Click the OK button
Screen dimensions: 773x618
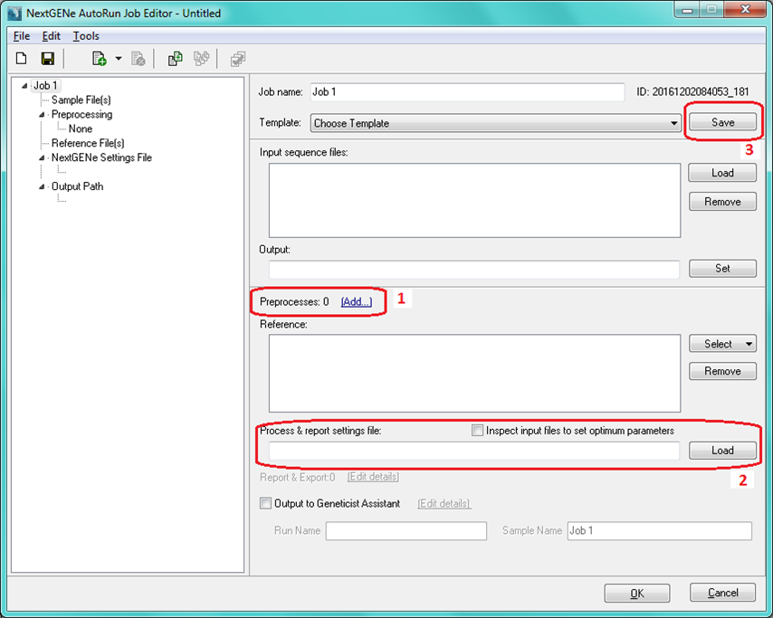(637, 594)
